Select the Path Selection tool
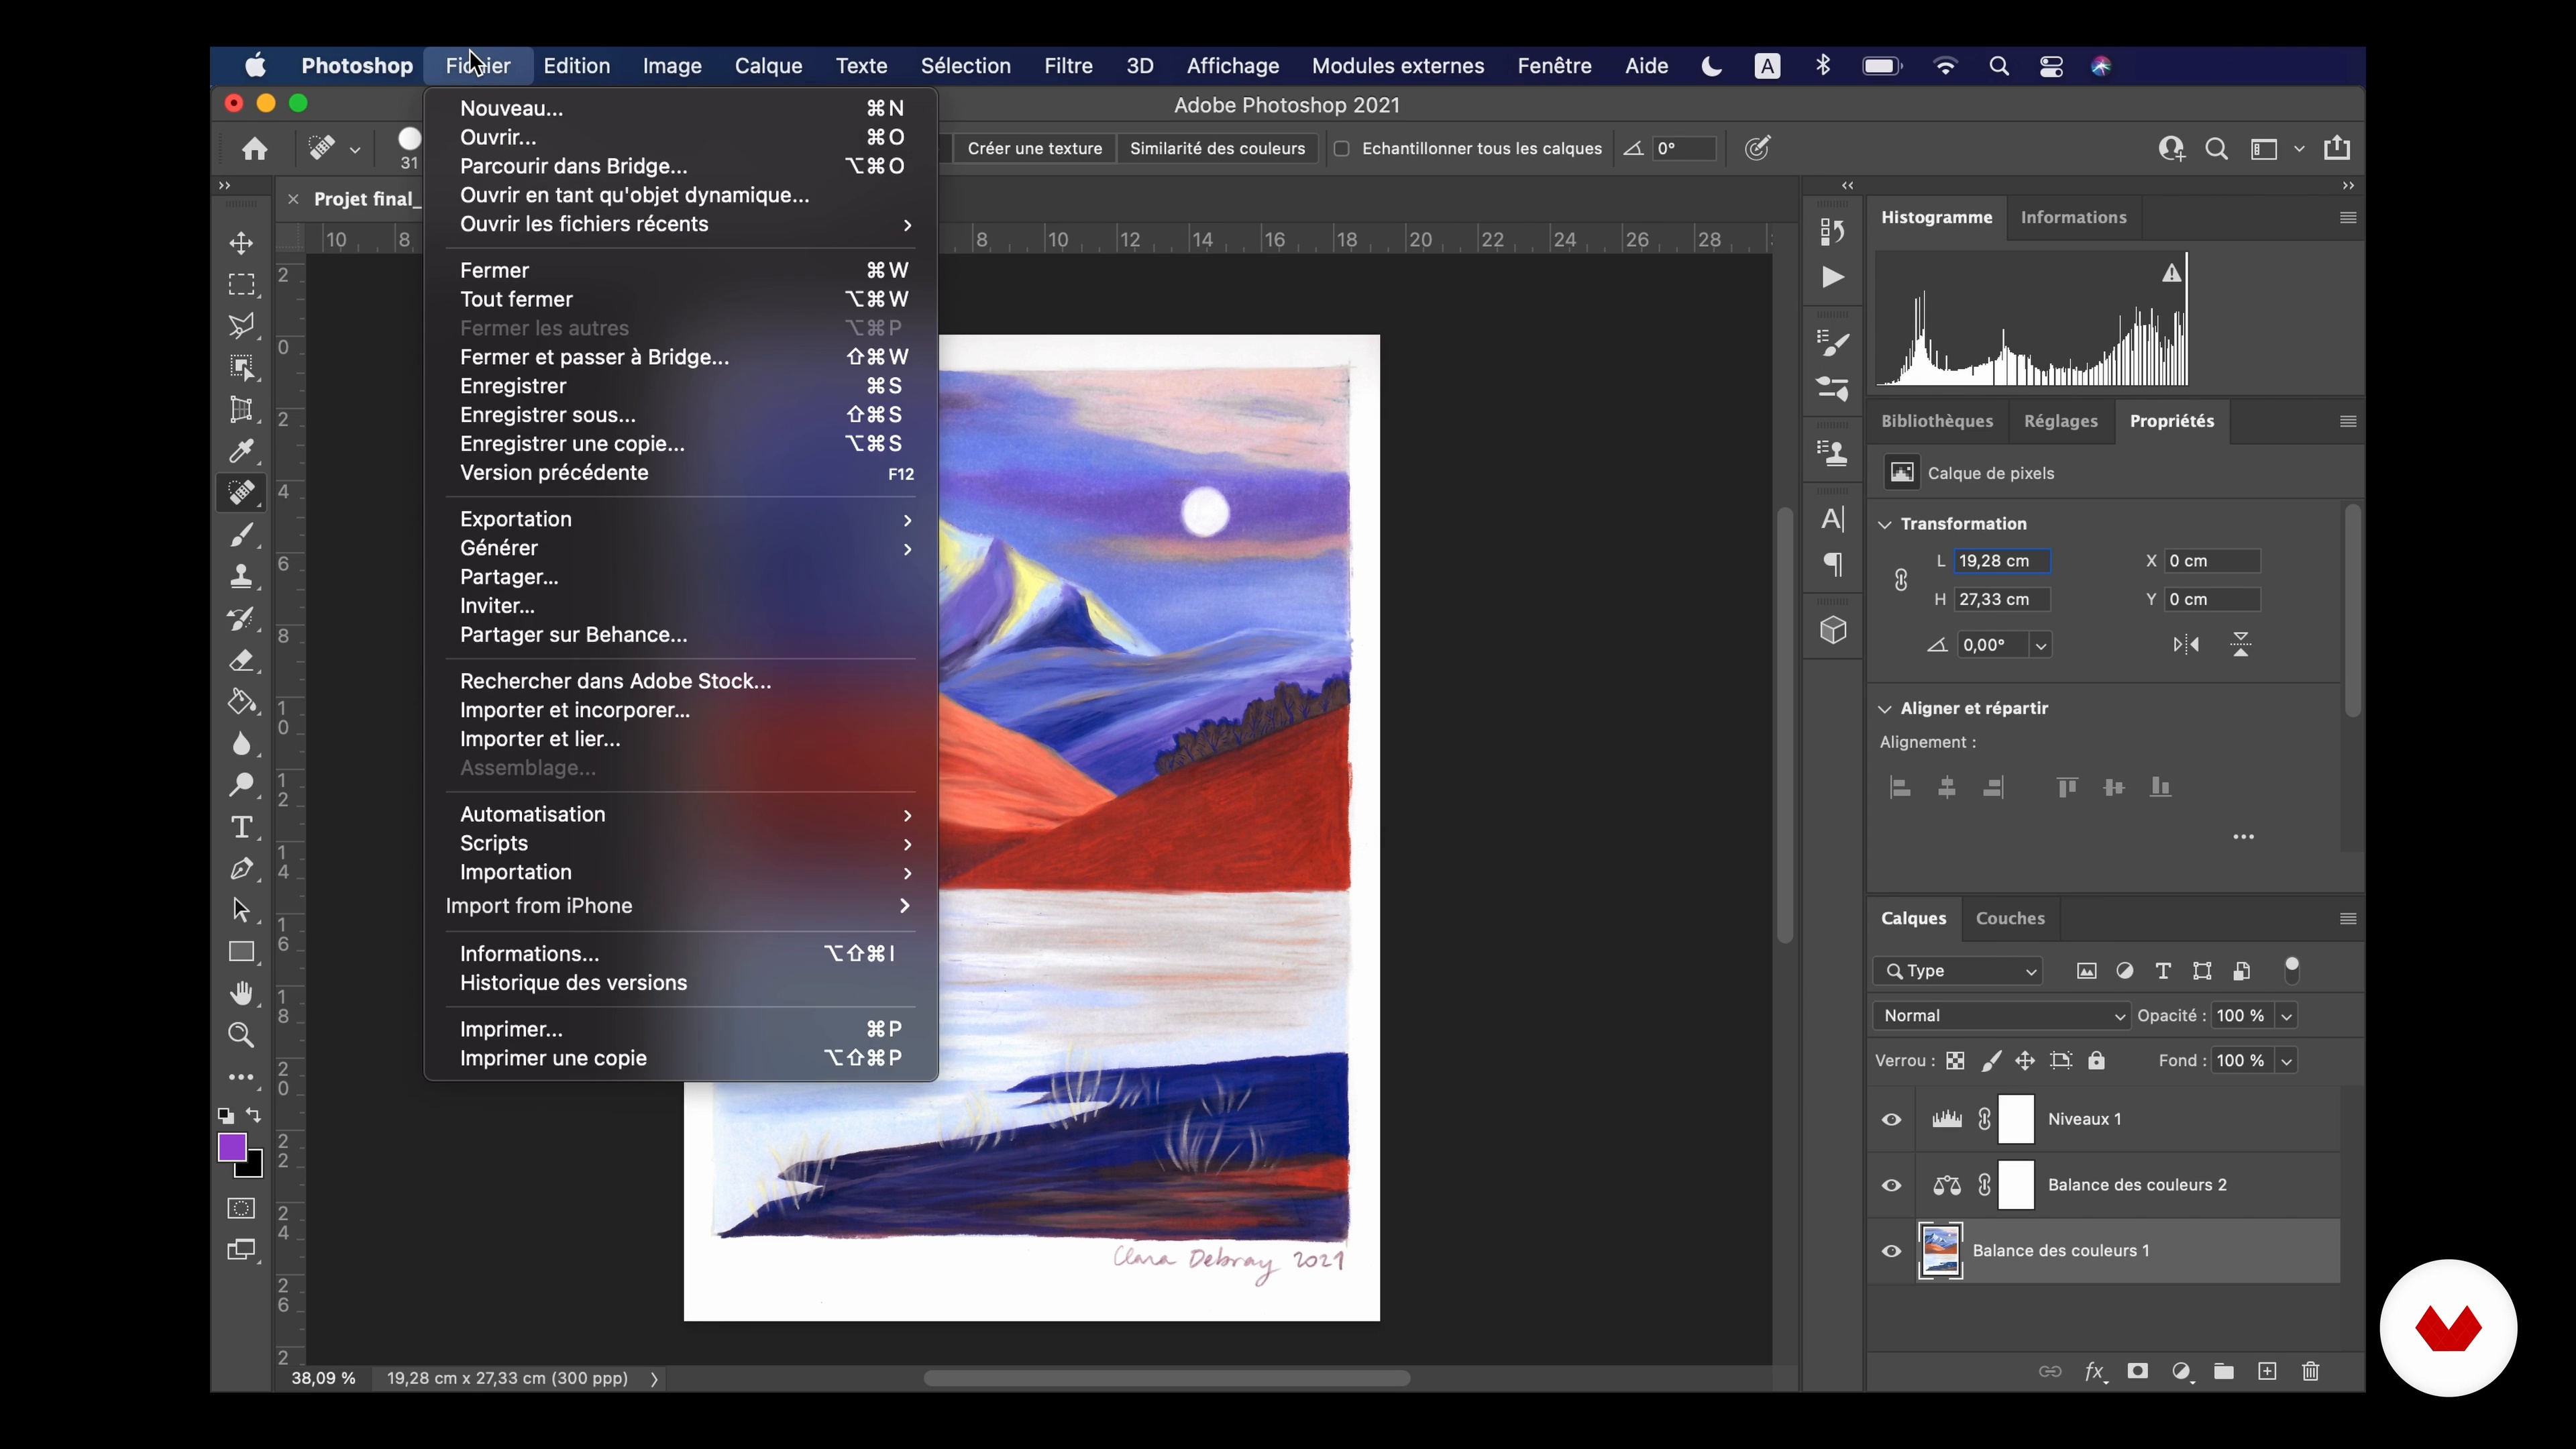Screen dimensions: 2576x1449 click(x=241, y=910)
